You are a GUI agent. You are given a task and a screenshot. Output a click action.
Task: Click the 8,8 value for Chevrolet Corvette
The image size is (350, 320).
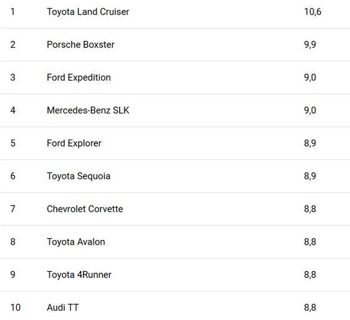310,209
